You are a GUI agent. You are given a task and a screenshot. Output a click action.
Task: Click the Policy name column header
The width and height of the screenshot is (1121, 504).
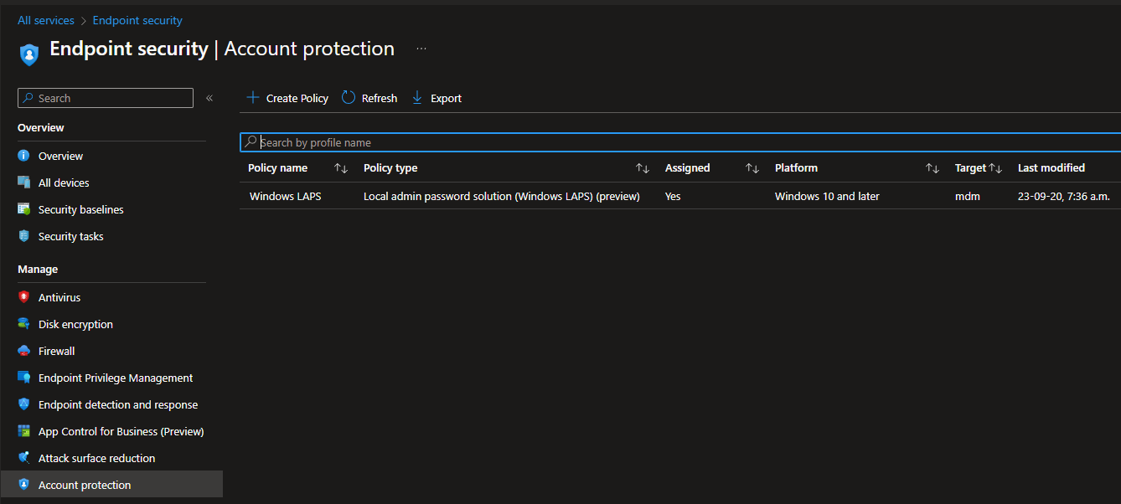tap(277, 168)
